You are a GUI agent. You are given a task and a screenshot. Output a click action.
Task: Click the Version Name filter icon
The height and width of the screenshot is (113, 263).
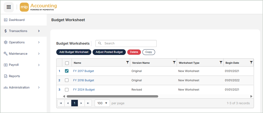(x=174, y=62)
